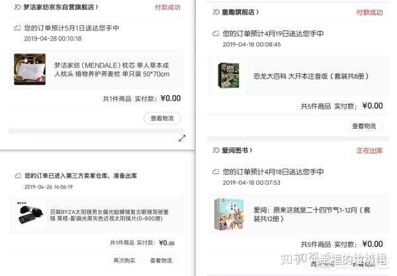Click the truck icon of the 4月19日 delivery notice
Viewport: 397px width, 276px height.
(x=216, y=34)
